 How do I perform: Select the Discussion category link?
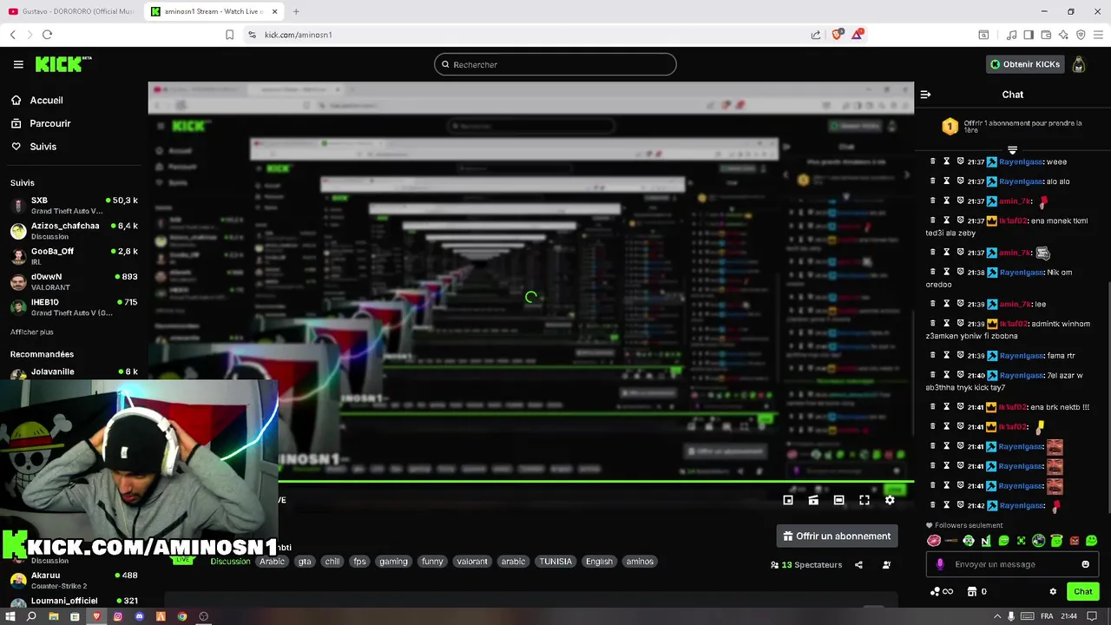coord(230,562)
